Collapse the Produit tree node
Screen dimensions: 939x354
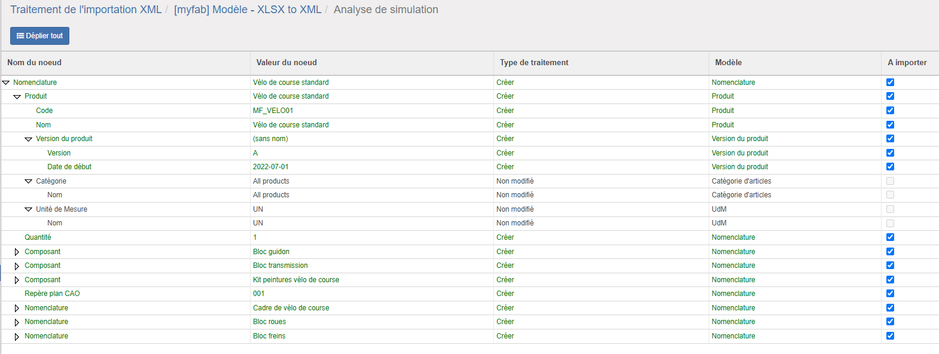click(x=17, y=96)
